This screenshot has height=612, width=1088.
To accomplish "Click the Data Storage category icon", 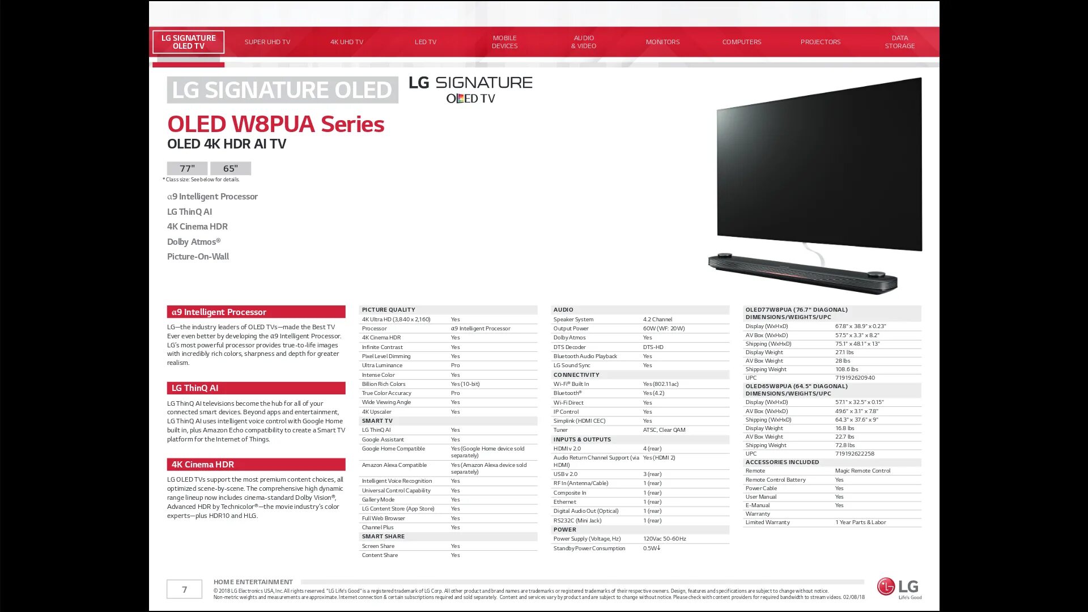I will coord(900,42).
